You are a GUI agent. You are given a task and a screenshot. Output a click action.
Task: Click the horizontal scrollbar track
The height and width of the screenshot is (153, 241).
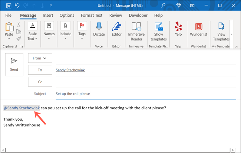click(118, 150)
